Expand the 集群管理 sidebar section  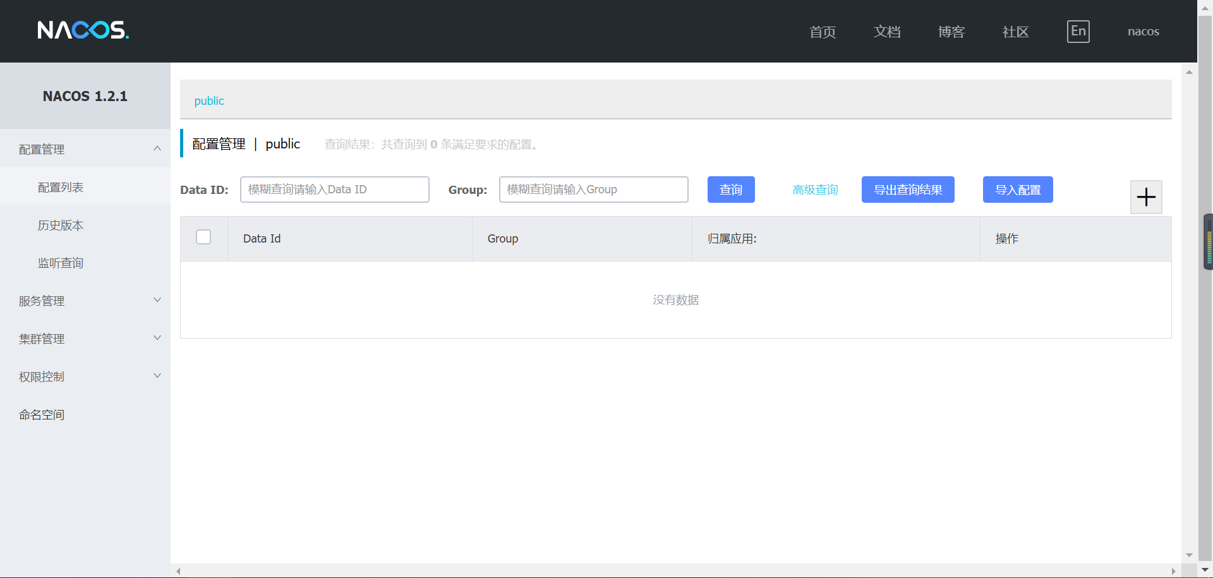(85, 339)
